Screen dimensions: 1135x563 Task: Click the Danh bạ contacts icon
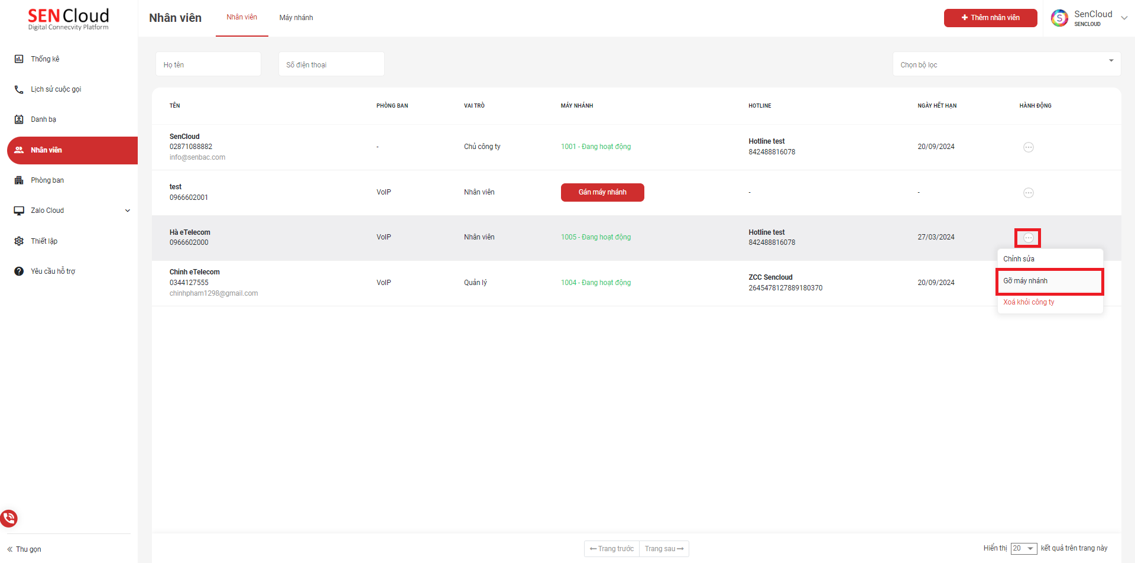(19, 119)
